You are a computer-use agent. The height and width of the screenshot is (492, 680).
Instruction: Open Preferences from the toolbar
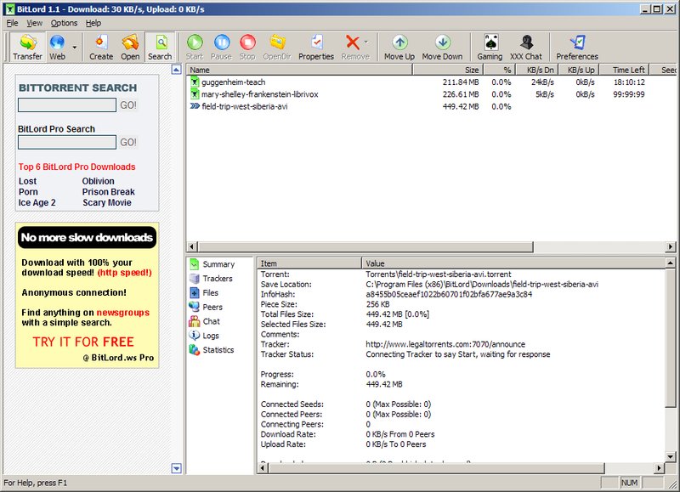click(577, 47)
